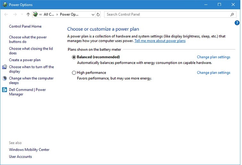Go to Control Panel Home

pos(25,26)
